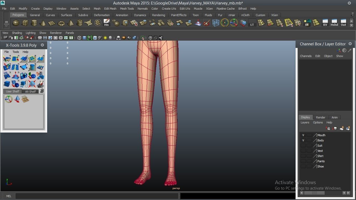Image resolution: width=356 pixels, height=200 pixels.
Task: Click the select camera panel toolbar icon
Action: 5,38
